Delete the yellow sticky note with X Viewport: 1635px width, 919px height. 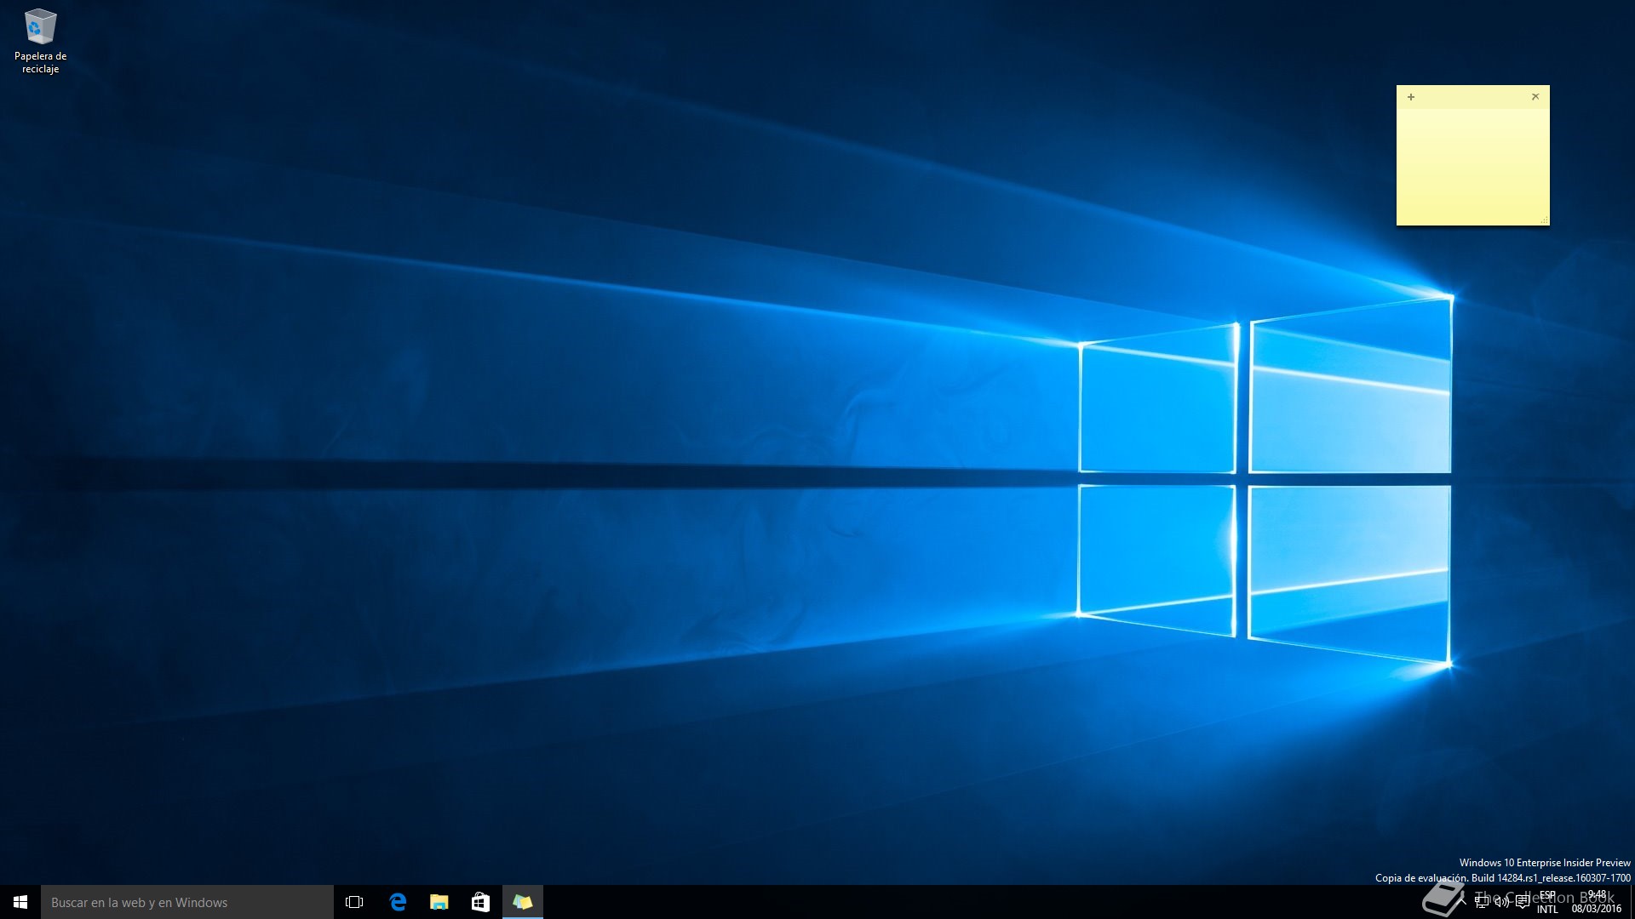pyautogui.click(x=1535, y=97)
